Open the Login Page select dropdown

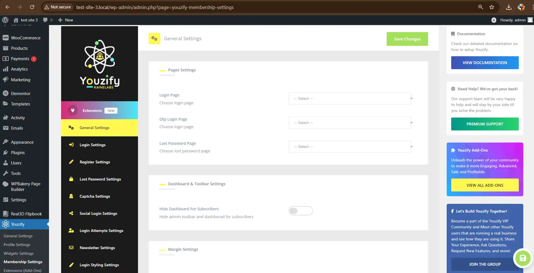350,98
